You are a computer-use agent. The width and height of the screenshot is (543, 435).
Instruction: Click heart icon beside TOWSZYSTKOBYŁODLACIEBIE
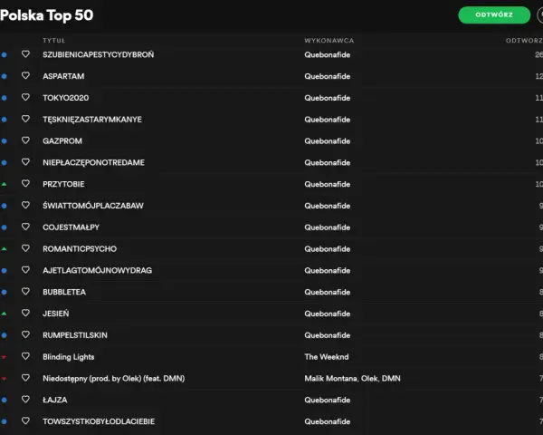[x=25, y=420]
